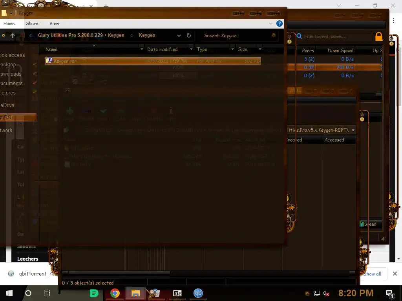Expand breadcrumb arrow before Keygen folder
This screenshot has width=402, height=301.
132,36
